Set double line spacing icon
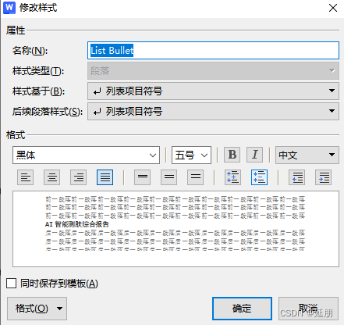The height and width of the screenshot is (325, 344). pos(195,177)
